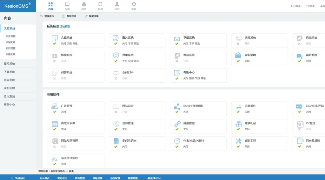325x180 pixels.
Task: Toggle the 空间门户 gray X status
Action: (116, 78)
